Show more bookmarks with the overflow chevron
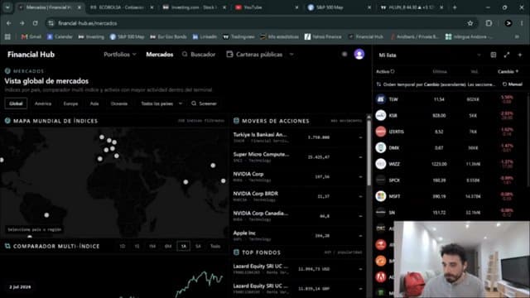The width and height of the screenshot is (530, 298). point(517,36)
